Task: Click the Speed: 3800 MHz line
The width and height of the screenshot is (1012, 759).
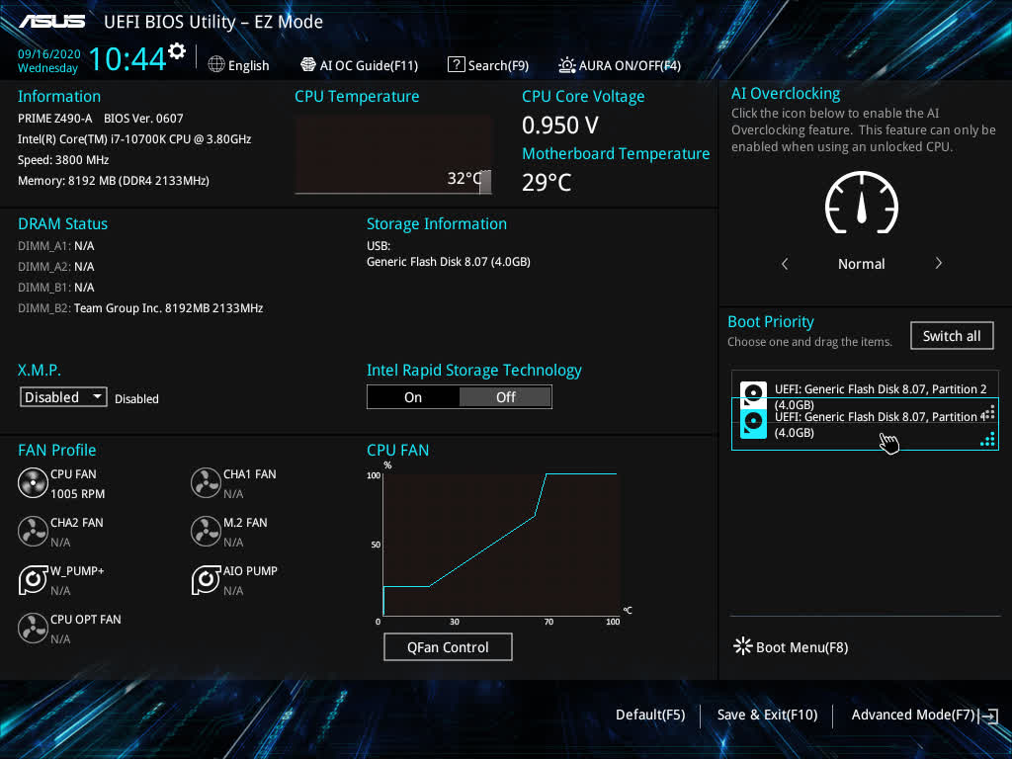Action: (63, 160)
